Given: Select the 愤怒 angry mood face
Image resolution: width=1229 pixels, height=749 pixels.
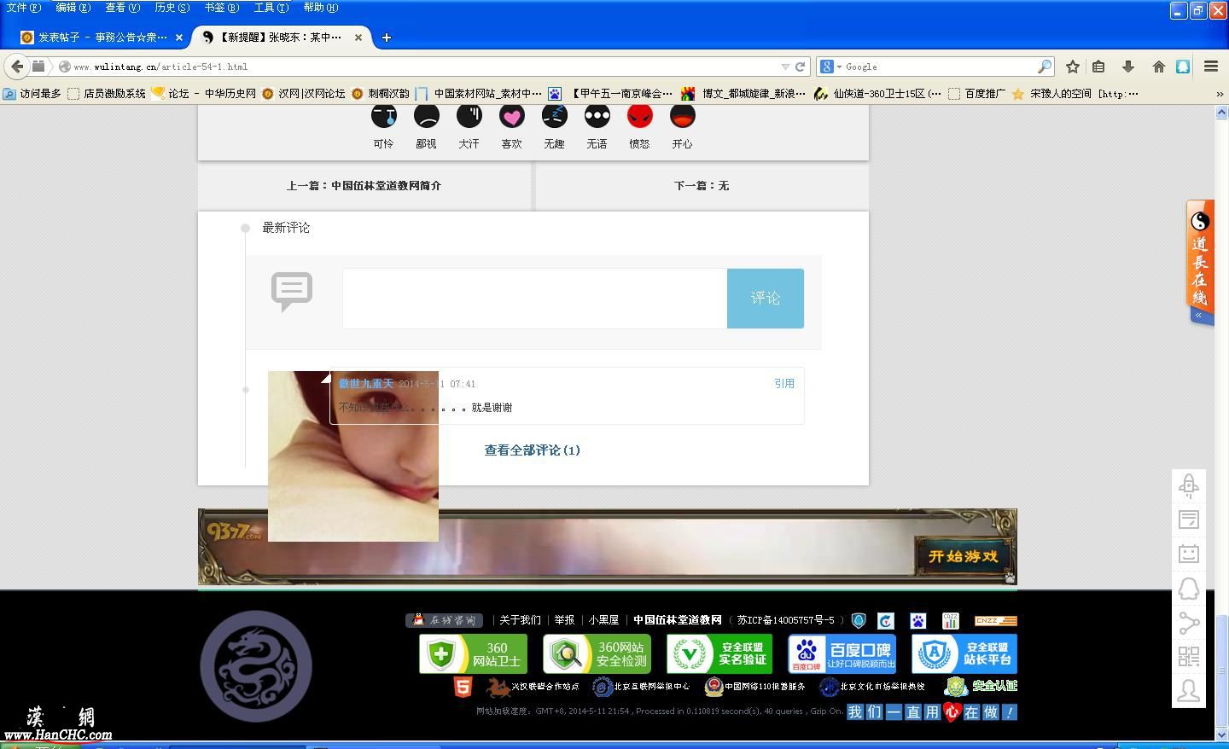Looking at the screenshot, I should tap(639, 117).
